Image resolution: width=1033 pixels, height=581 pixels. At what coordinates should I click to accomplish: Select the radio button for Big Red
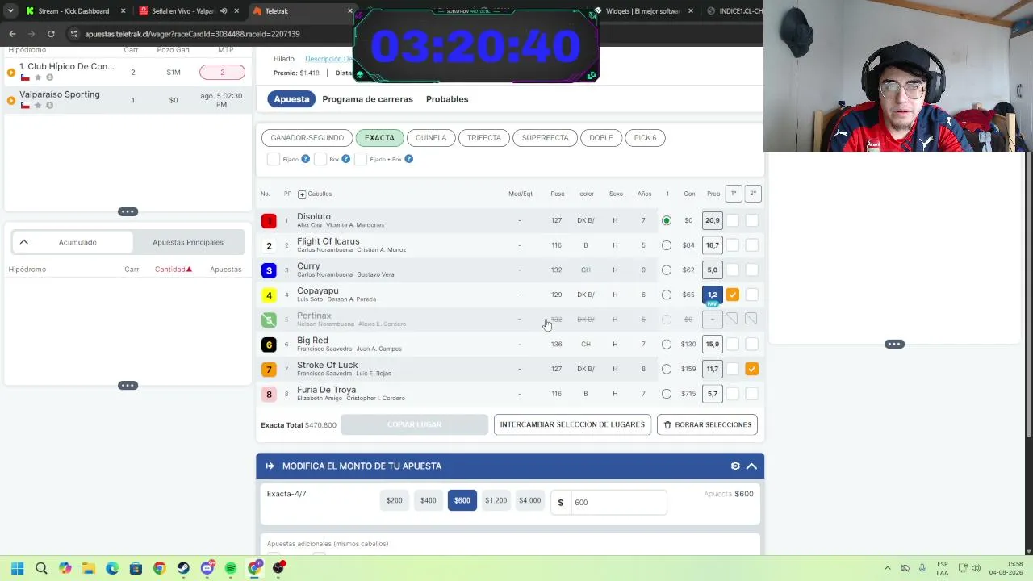pyautogui.click(x=667, y=345)
